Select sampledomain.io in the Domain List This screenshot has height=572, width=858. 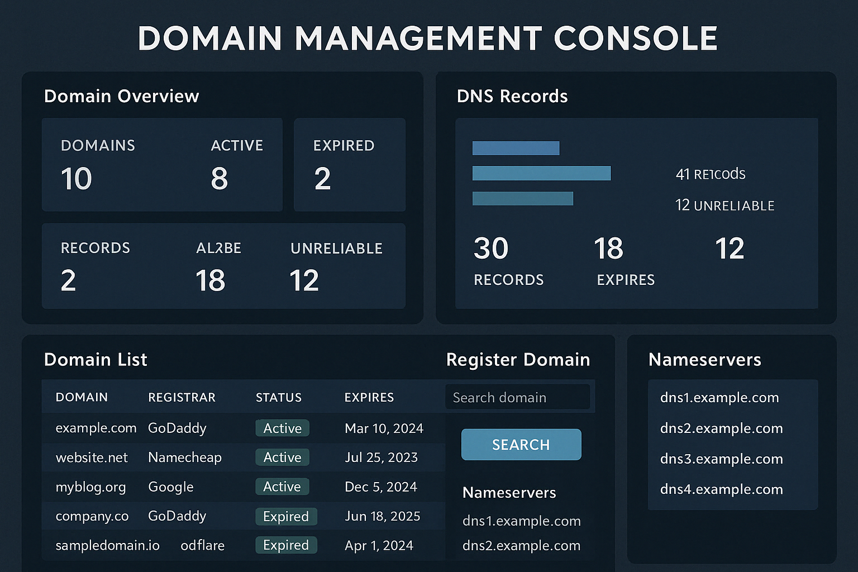tap(107, 545)
